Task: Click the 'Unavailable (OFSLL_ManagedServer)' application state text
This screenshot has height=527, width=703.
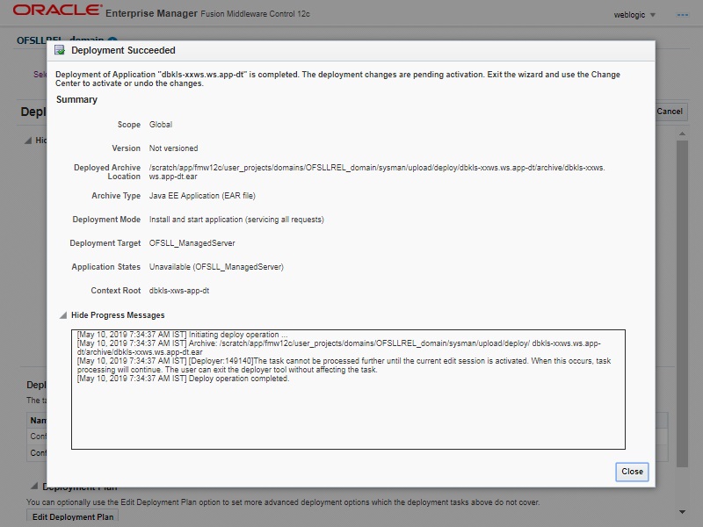Action: click(x=216, y=267)
